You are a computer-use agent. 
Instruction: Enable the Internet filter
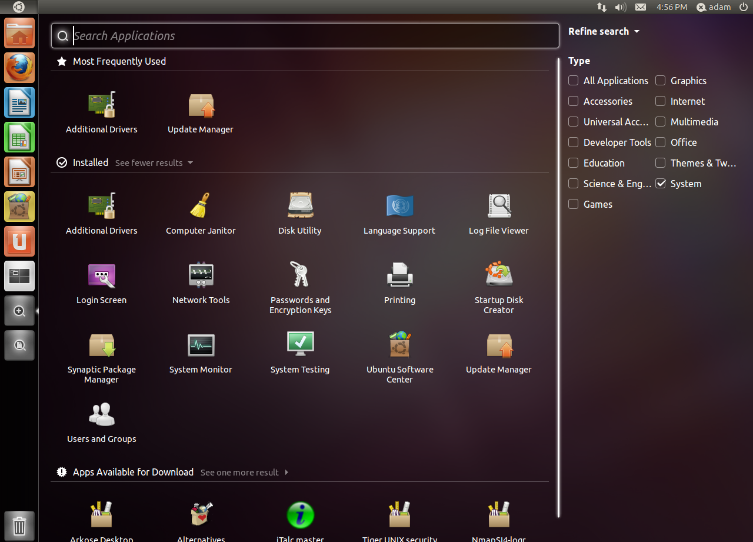click(x=661, y=101)
